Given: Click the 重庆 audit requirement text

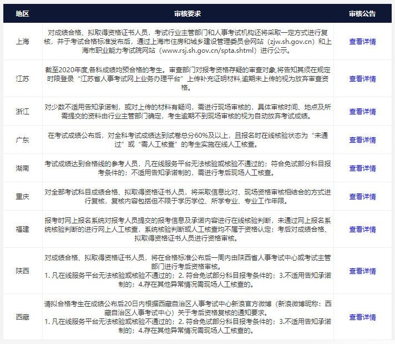Looking at the screenshot, I should (188, 196).
